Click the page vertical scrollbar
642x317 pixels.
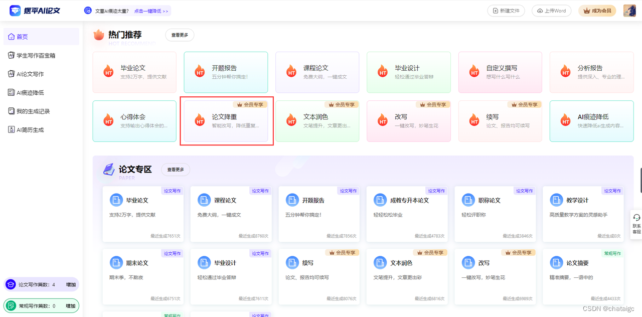[640, 181]
